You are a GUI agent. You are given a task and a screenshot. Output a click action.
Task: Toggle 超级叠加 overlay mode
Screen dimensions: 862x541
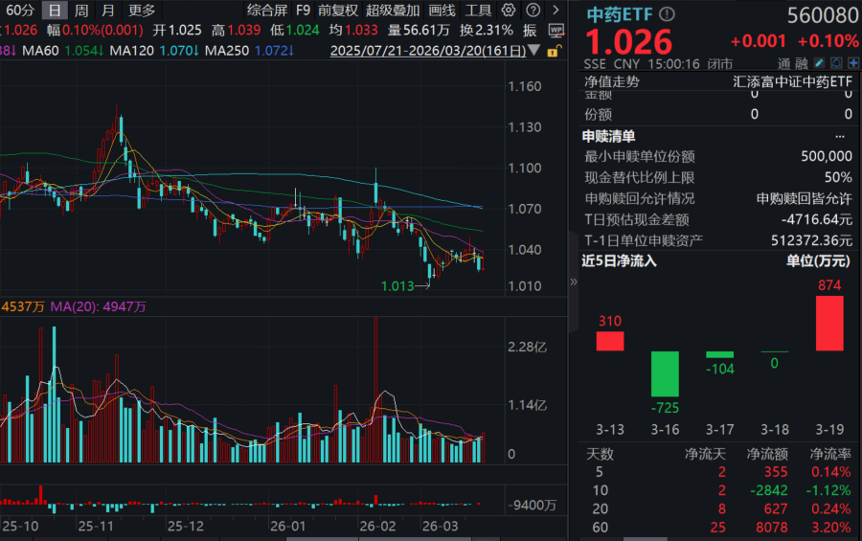pos(393,11)
